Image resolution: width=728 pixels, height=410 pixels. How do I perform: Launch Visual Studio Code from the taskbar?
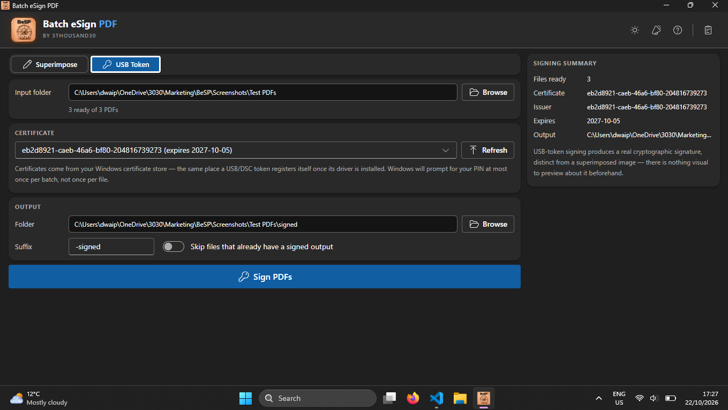click(x=437, y=398)
